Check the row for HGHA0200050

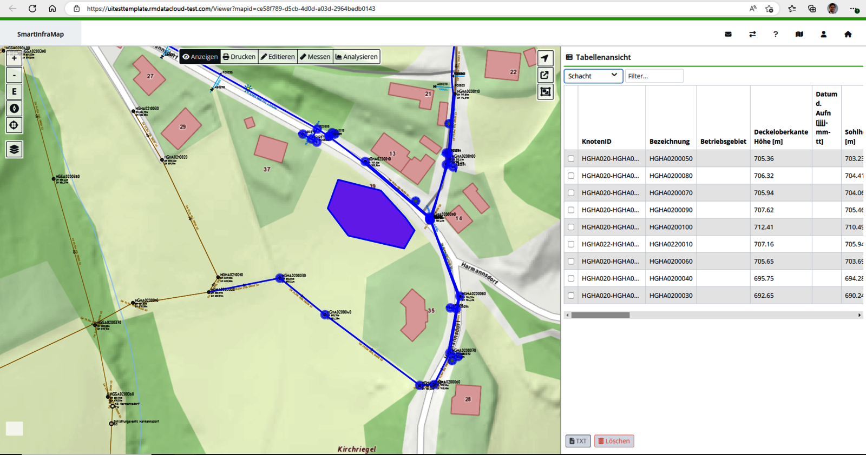(x=571, y=159)
